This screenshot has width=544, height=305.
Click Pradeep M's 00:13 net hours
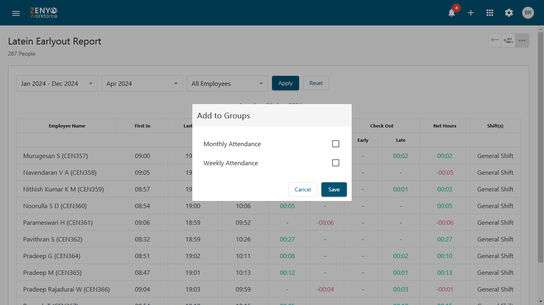(445, 272)
